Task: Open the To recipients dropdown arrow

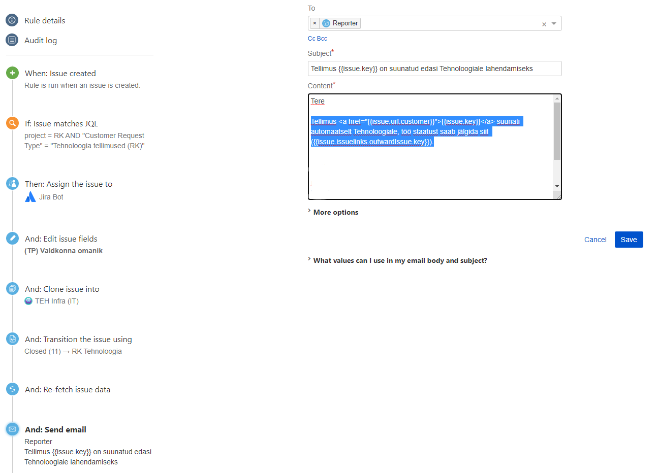Action: point(554,24)
